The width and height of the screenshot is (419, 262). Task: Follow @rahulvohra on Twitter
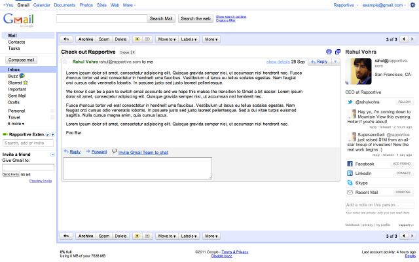(405, 102)
